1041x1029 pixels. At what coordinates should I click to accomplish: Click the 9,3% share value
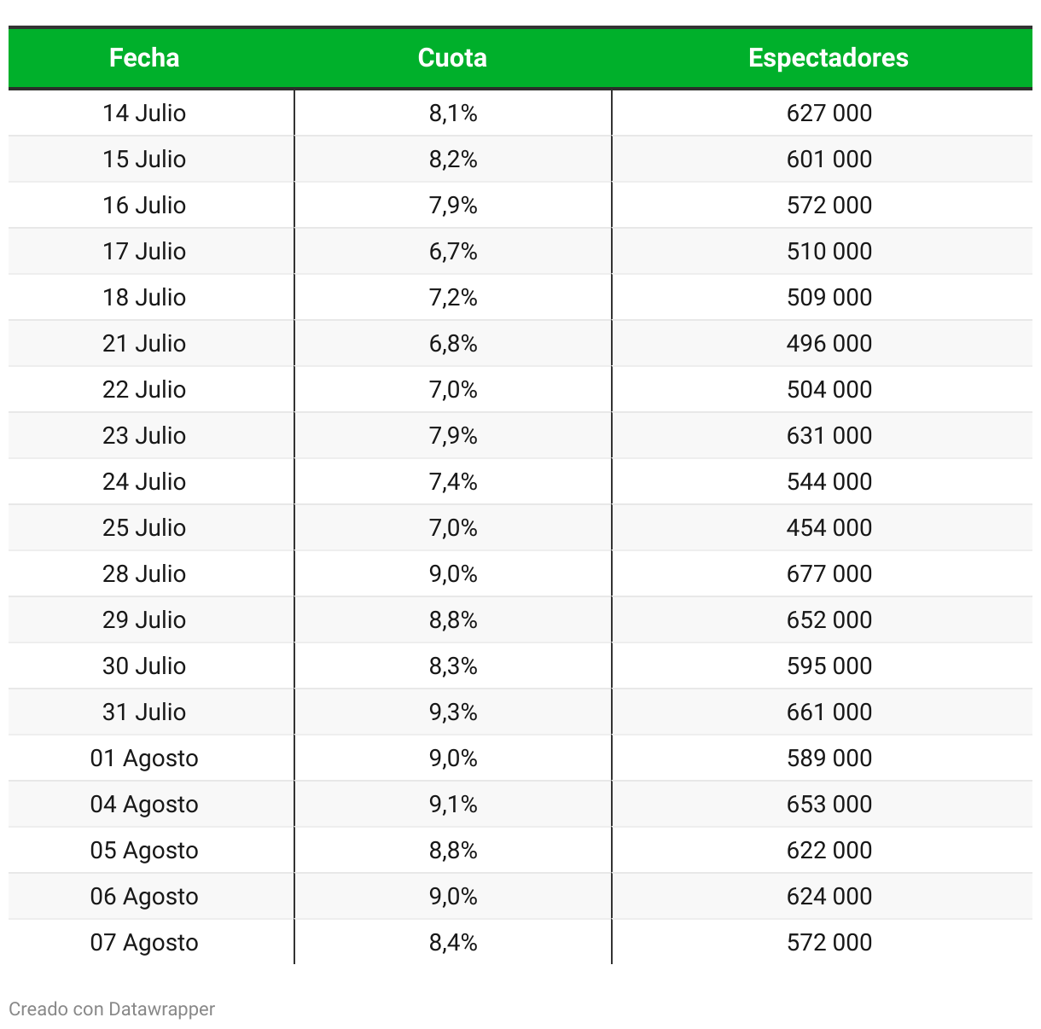pyautogui.click(x=453, y=712)
